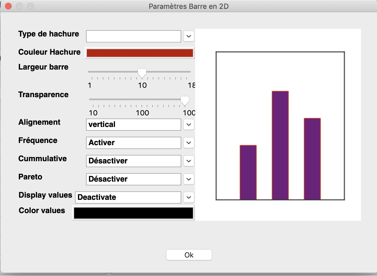Click the Color values label
Image resolution: width=377 pixels, height=276 pixels.
tap(42, 211)
